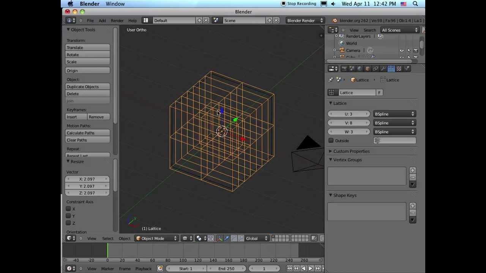This screenshot has height=273, width=486.
Task: Expand the Camera tree item in outliner
Action: point(335,50)
